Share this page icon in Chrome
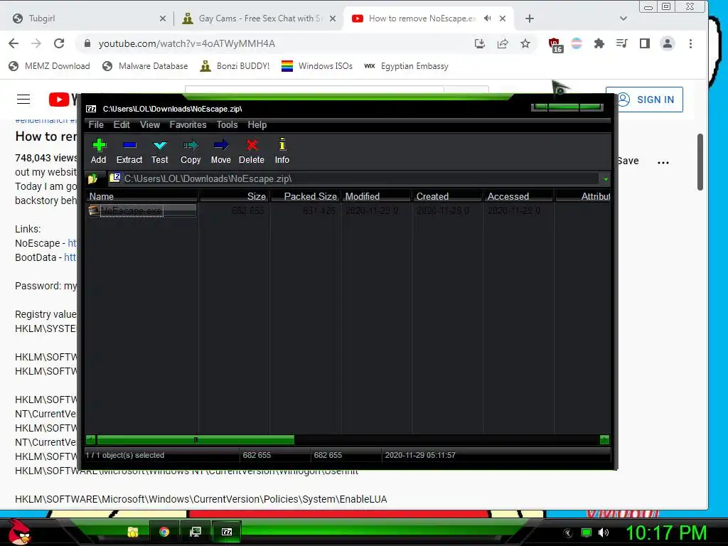Viewport: 728px width, 546px height. click(503, 43)
